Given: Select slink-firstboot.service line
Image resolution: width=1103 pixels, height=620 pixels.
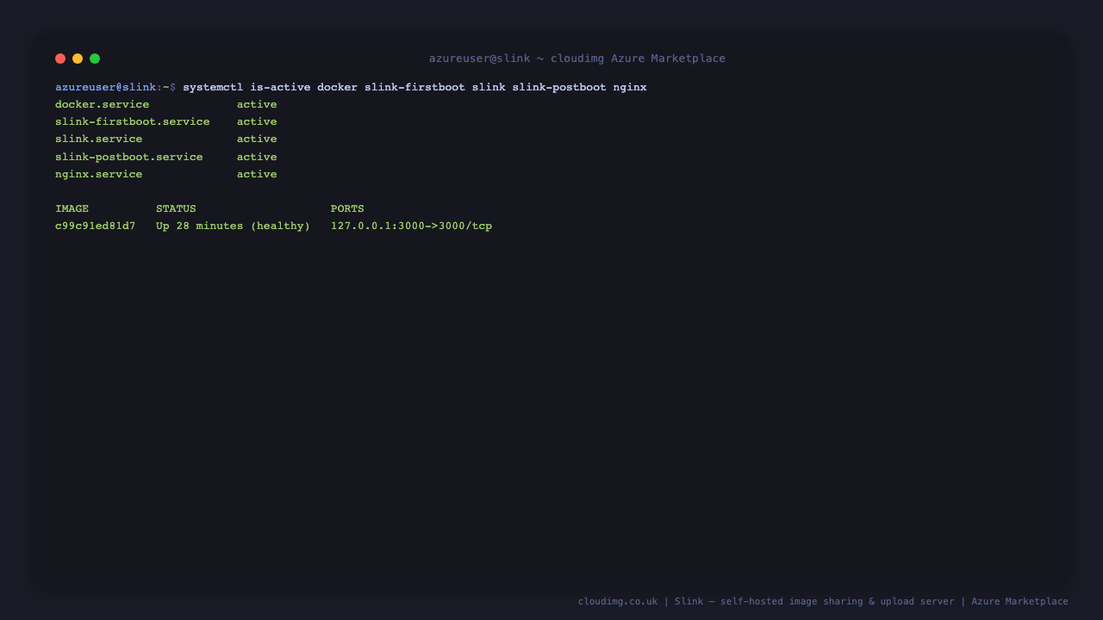Looking at the screenshot, I should point(166,121).
